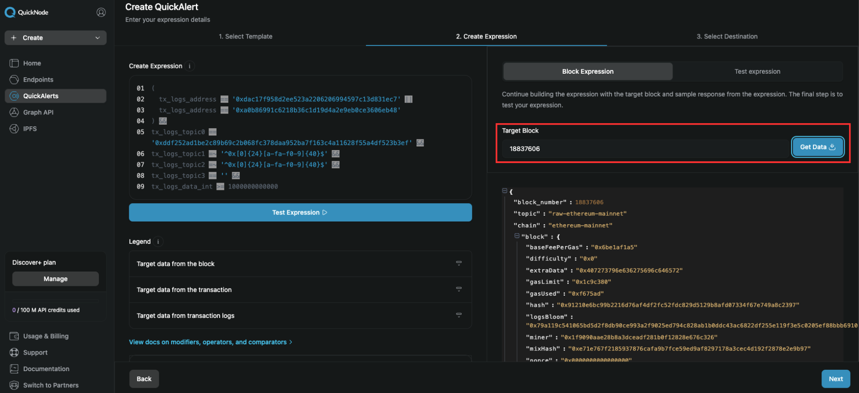The height and width of the screenshot is (393, 859).
Task: Click the Next button
Action: click(836, 379)
